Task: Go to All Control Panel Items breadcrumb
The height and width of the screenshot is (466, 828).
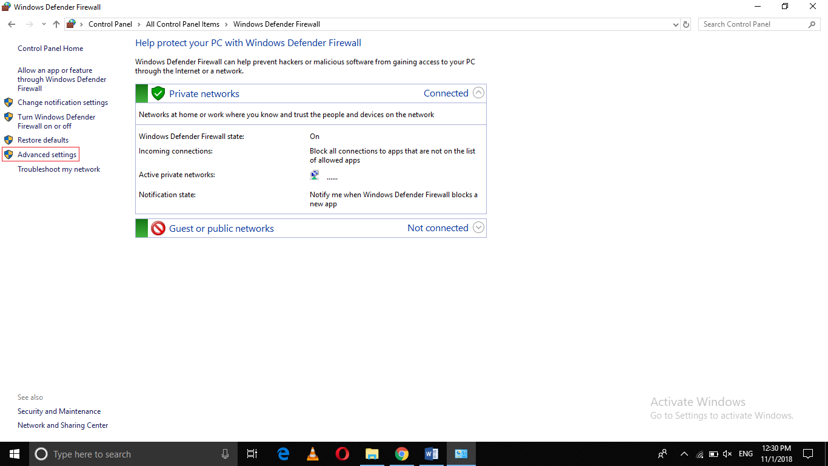Action: point(182,24)
